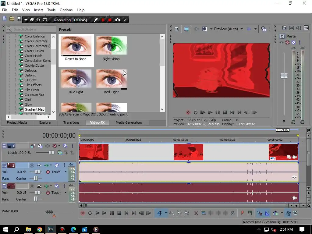This screenshot has height=234, width=312.
Task: Click the Copy Snapshot to Clipboard icon
Action: (264, 29)
